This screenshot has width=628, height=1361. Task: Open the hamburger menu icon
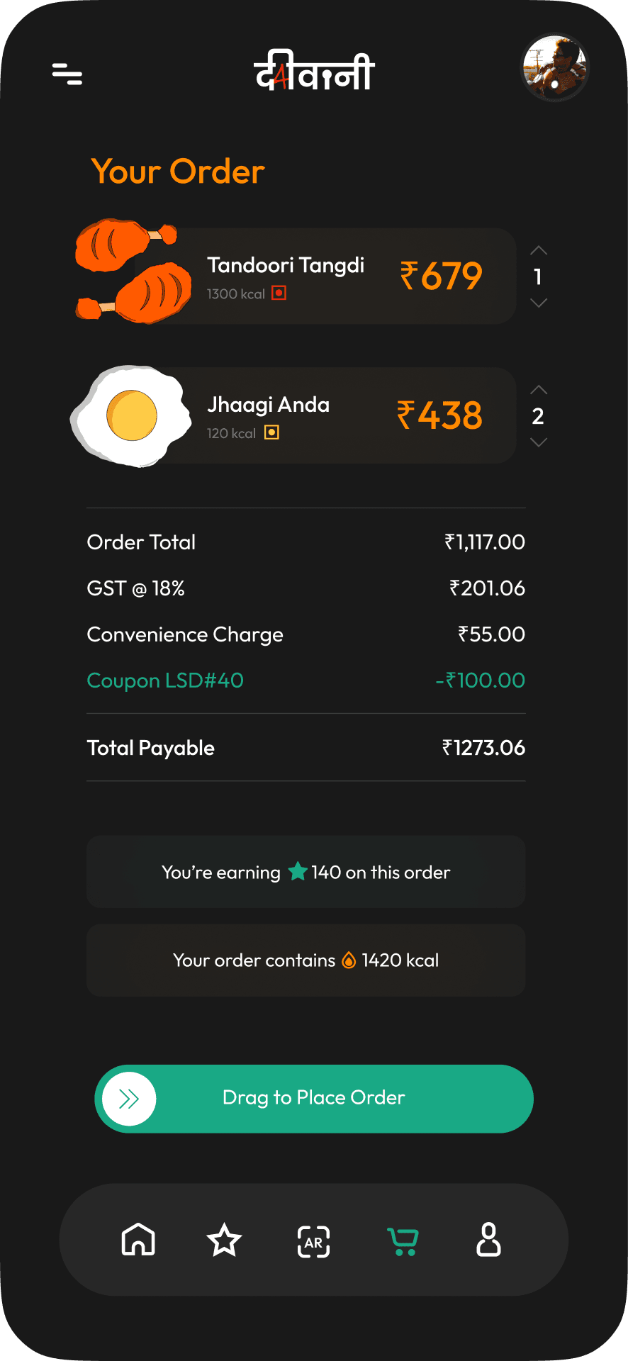[x=67, y=74]
